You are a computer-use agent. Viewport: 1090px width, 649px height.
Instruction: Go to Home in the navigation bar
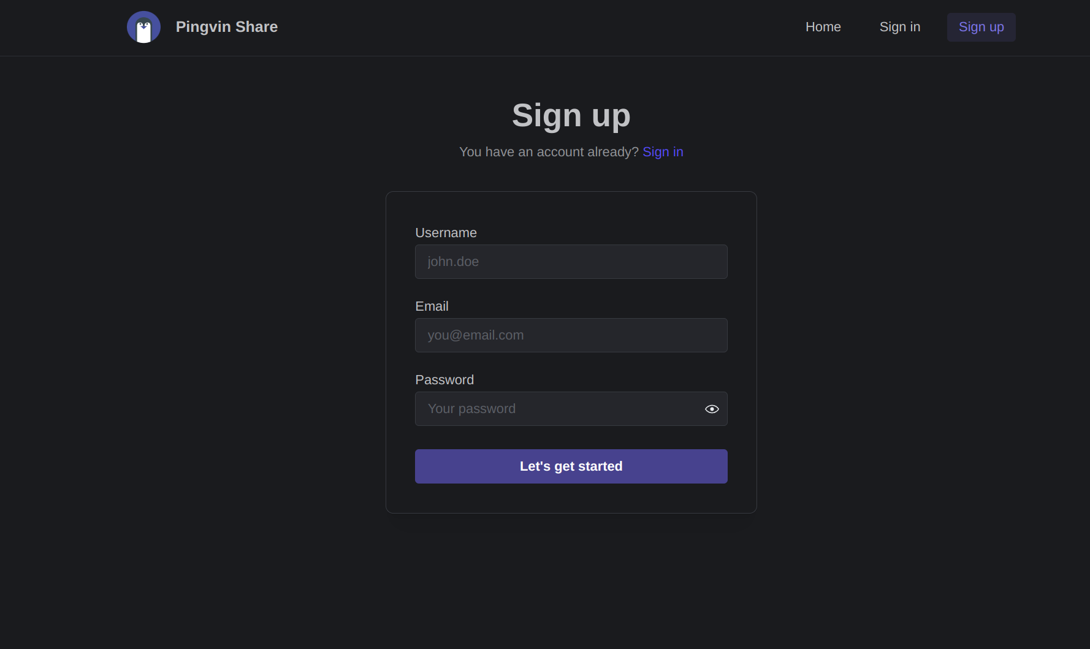point(823,27)
